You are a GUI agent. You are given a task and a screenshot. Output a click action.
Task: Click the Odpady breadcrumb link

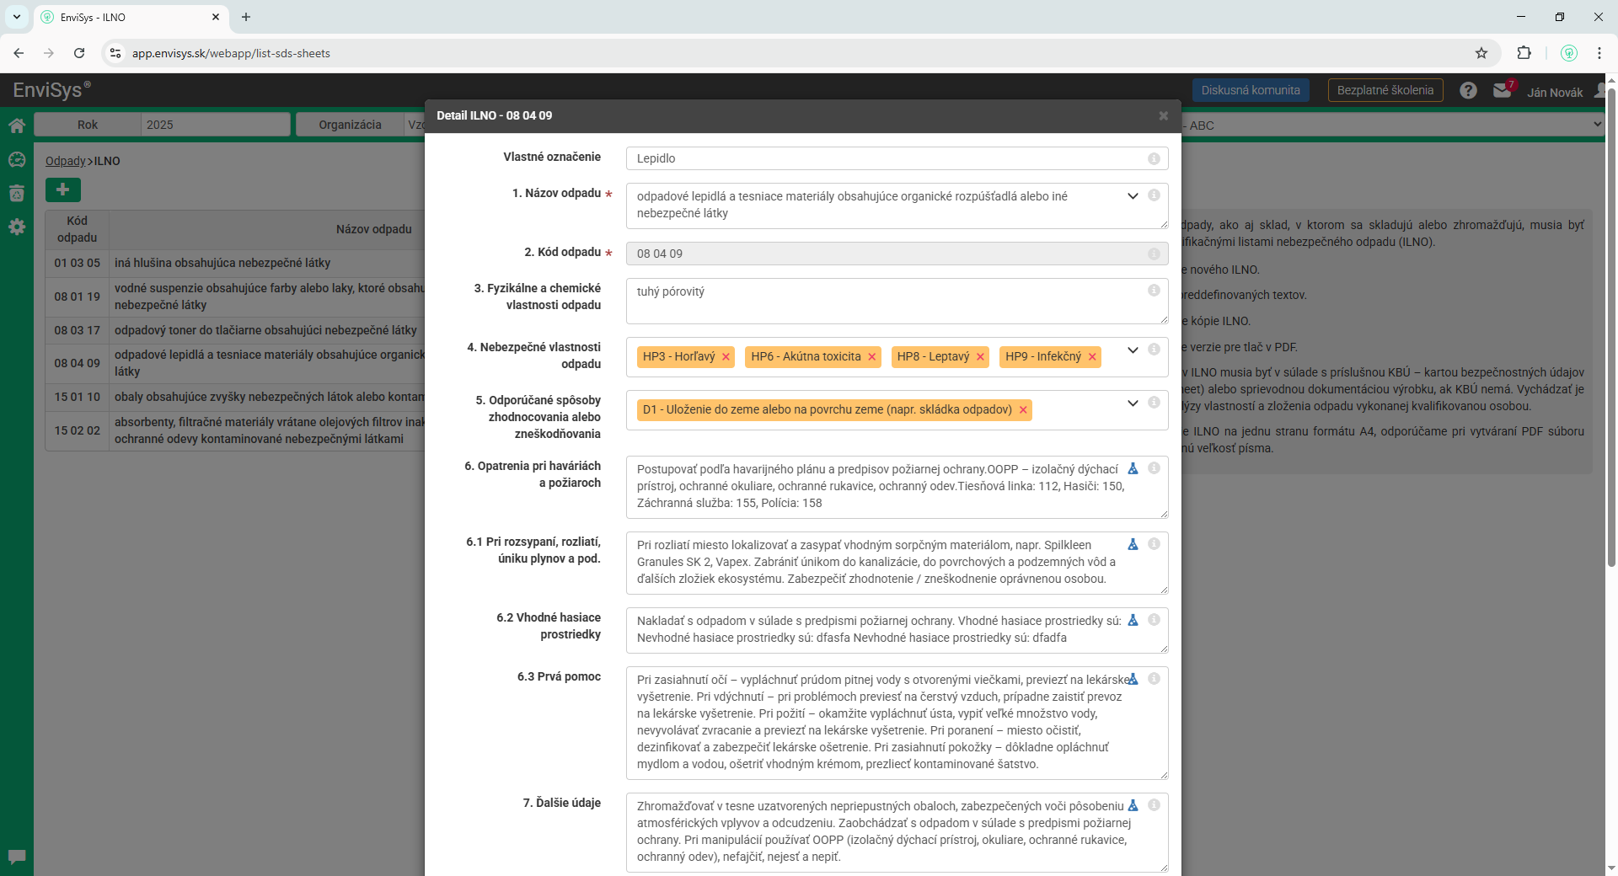pos(66,161)
